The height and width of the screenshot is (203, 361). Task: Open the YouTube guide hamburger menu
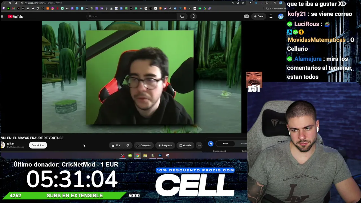coord(2,16)
